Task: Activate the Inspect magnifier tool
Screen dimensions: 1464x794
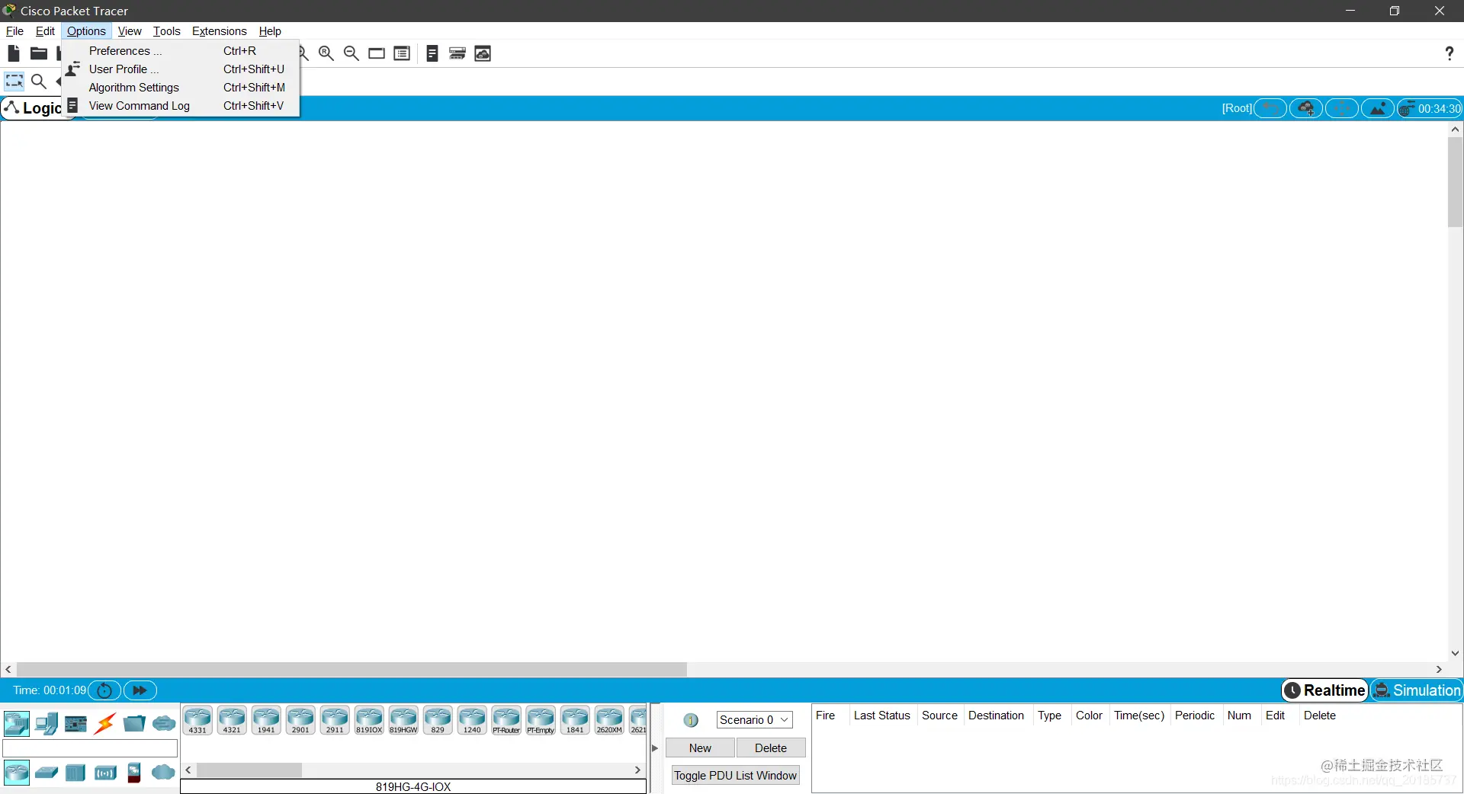Action: 39,81
